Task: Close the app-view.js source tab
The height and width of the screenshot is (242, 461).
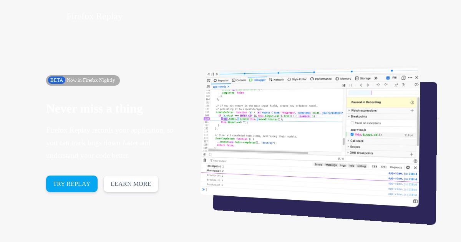Action: click(x=228, y=87)
